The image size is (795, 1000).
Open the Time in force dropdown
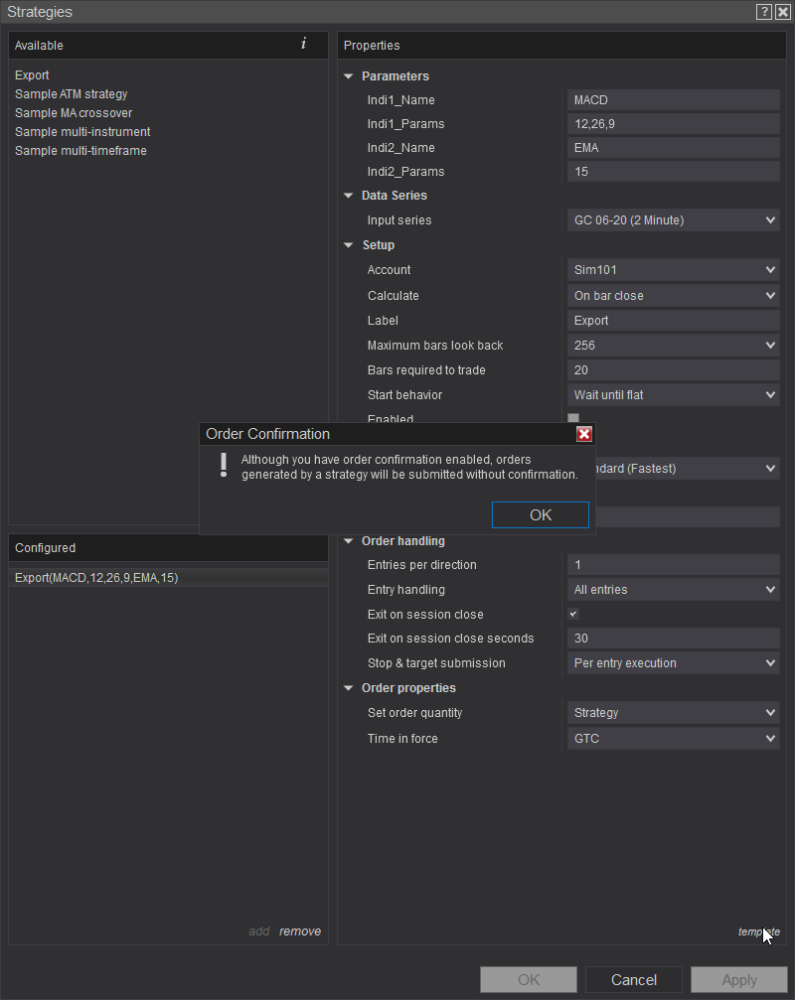tap(673, 739)
